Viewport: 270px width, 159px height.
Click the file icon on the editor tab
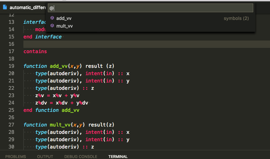(5, 7)
